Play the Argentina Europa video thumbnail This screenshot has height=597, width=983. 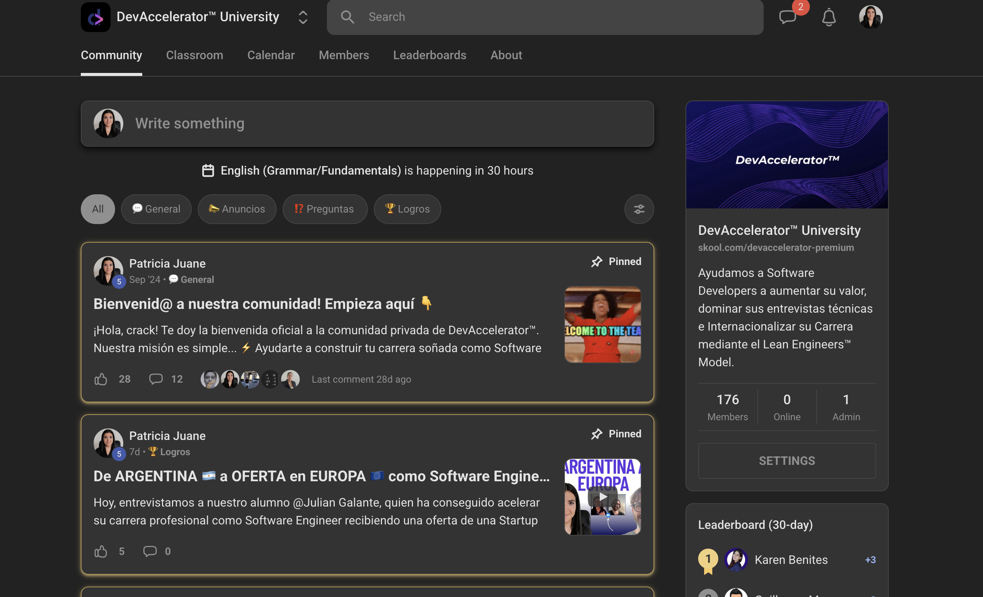click(602, 497)
